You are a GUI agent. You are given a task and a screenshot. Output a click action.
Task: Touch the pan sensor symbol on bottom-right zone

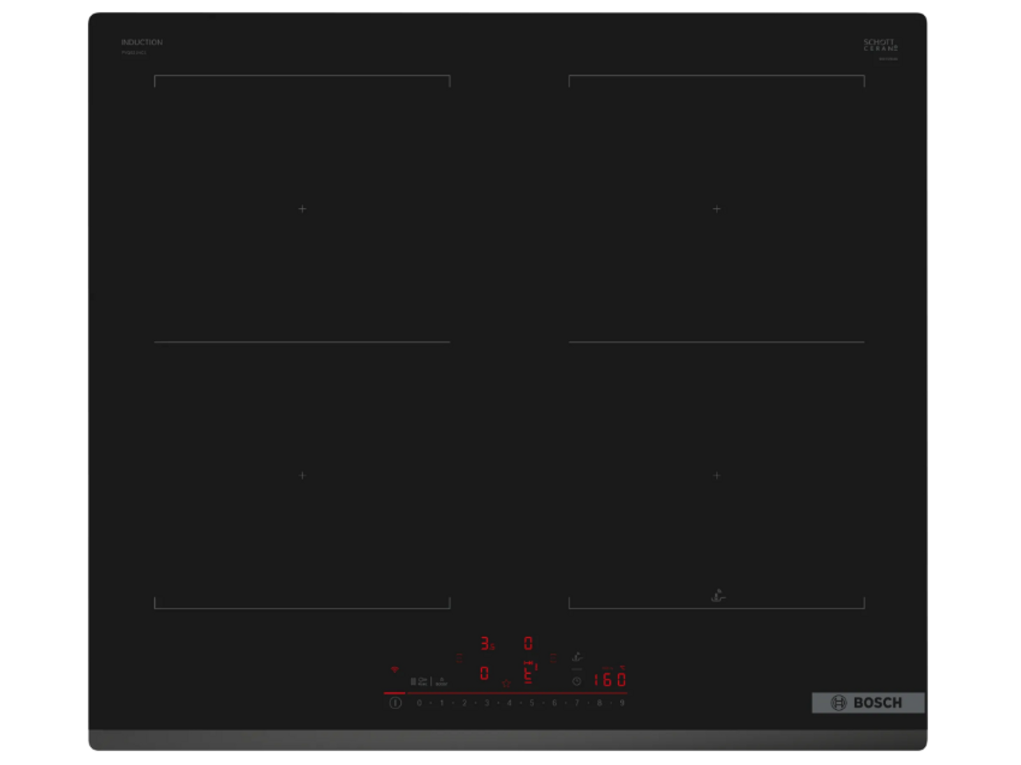tap(718, 596)
